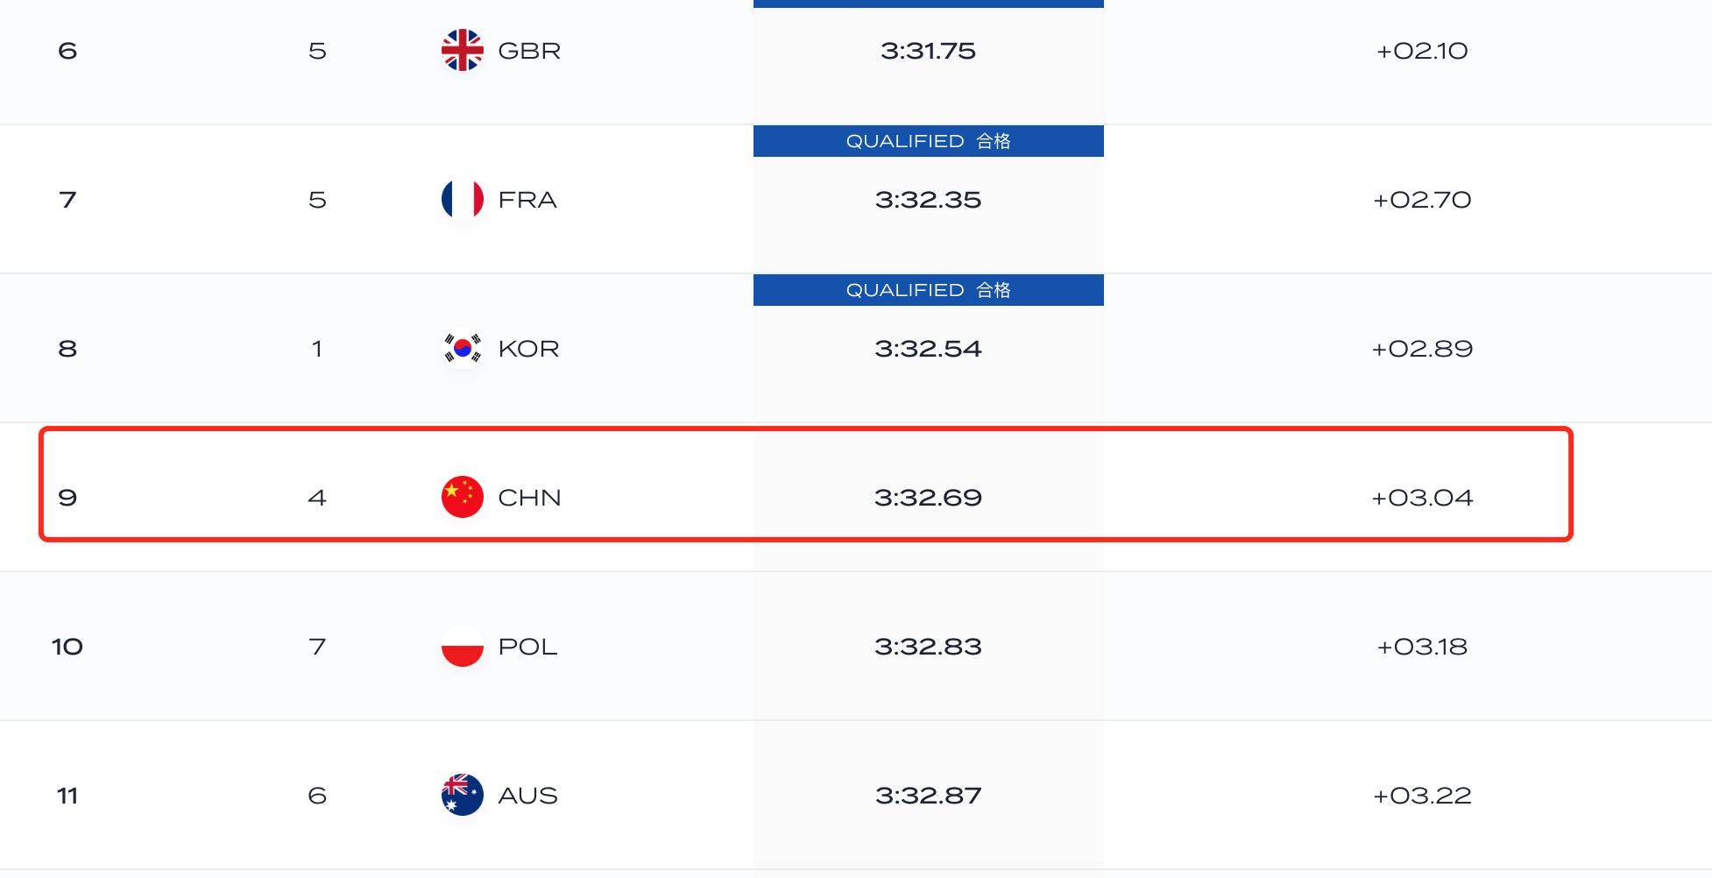Image resolution: width=1712 pixels, height=878 pixels.
Task: Click Great Britain's time 3:31.75
Action: pos(928,51)
